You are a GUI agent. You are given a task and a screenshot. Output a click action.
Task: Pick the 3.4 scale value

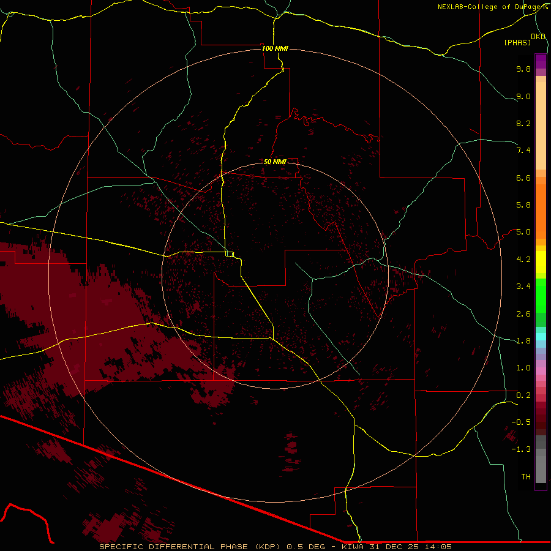pos(523,287)
